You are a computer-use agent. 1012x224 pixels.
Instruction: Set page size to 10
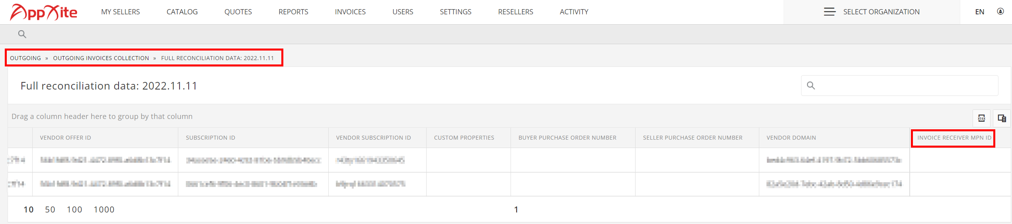[x=29, y=210]
